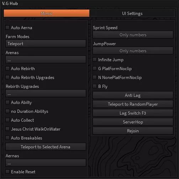Click the ServerHop button

133,122
